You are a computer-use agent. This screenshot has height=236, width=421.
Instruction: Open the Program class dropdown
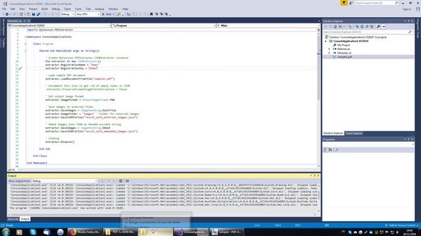164,26
